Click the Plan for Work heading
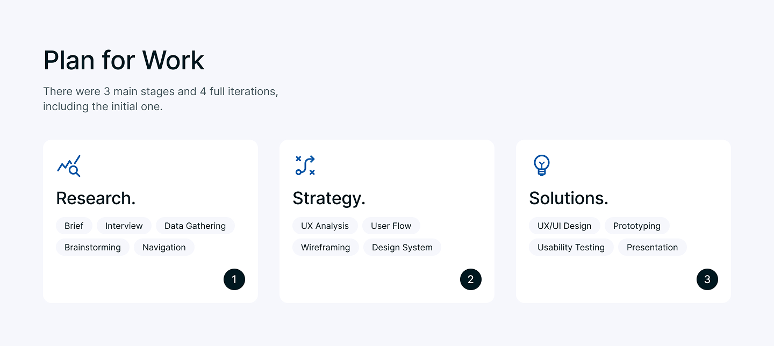 [124, 60]
